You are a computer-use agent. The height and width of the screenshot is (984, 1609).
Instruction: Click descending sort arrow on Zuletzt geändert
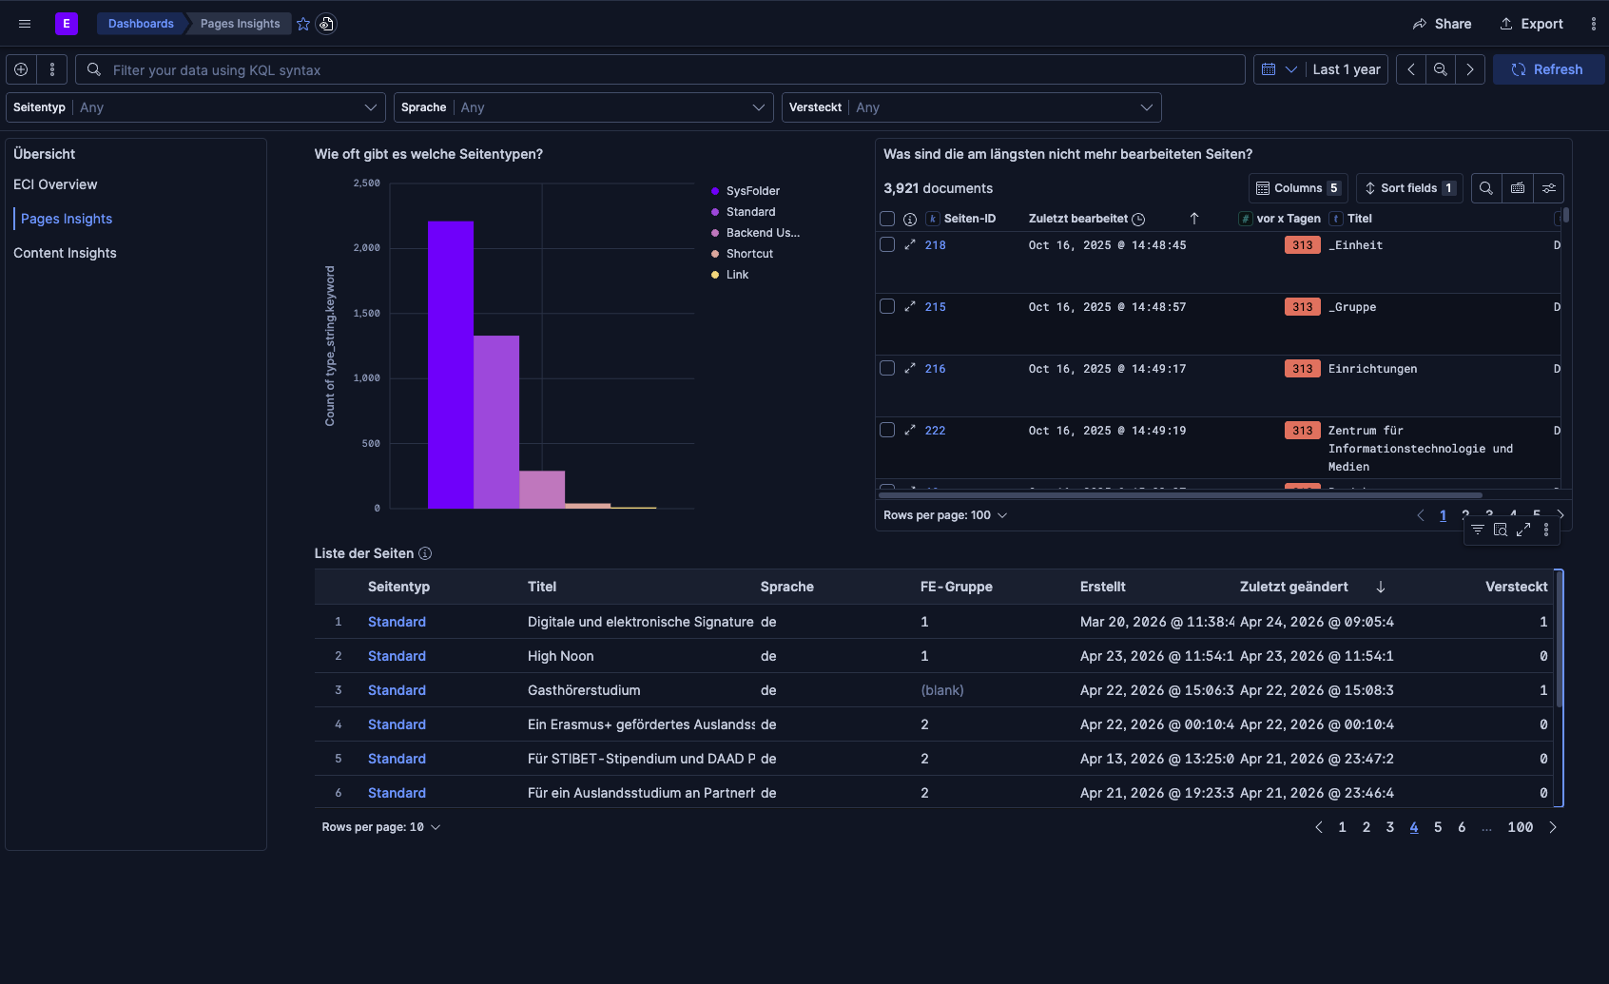1381,587
